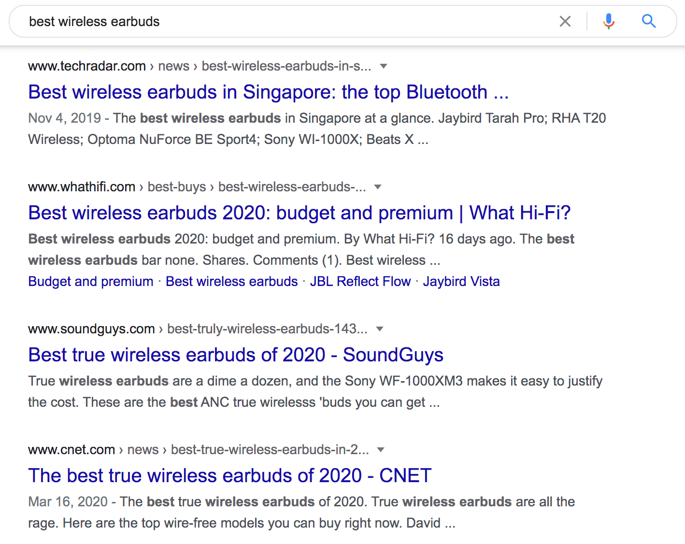Screen dimensions: 685x544
Task: Expand the techradar.com result dropdown arrow
Action: coord(384,66)
